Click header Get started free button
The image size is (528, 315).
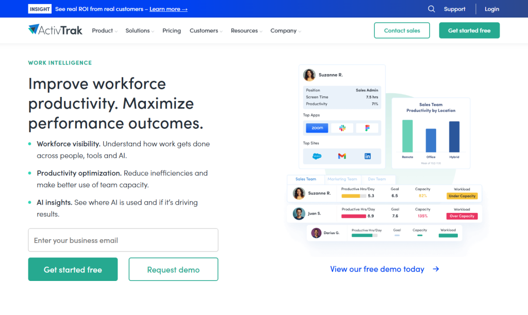pos(469,30)
